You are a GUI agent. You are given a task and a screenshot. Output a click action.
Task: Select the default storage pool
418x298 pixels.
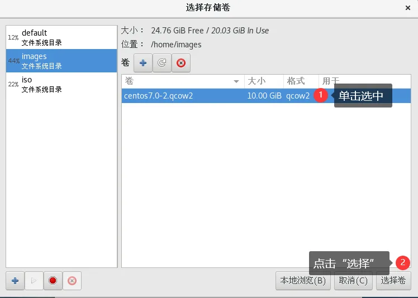[x=61, y=37]
